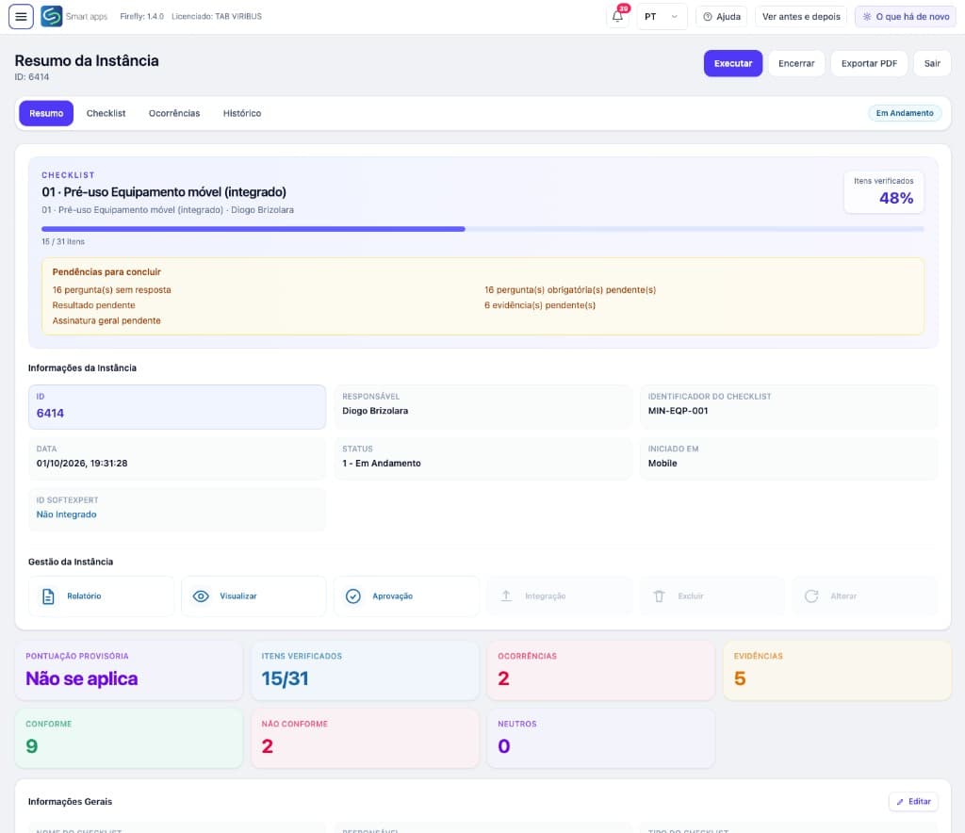Click the Não Integrado link
This screenshot has width=965, height=833.
tap(67, 514)
